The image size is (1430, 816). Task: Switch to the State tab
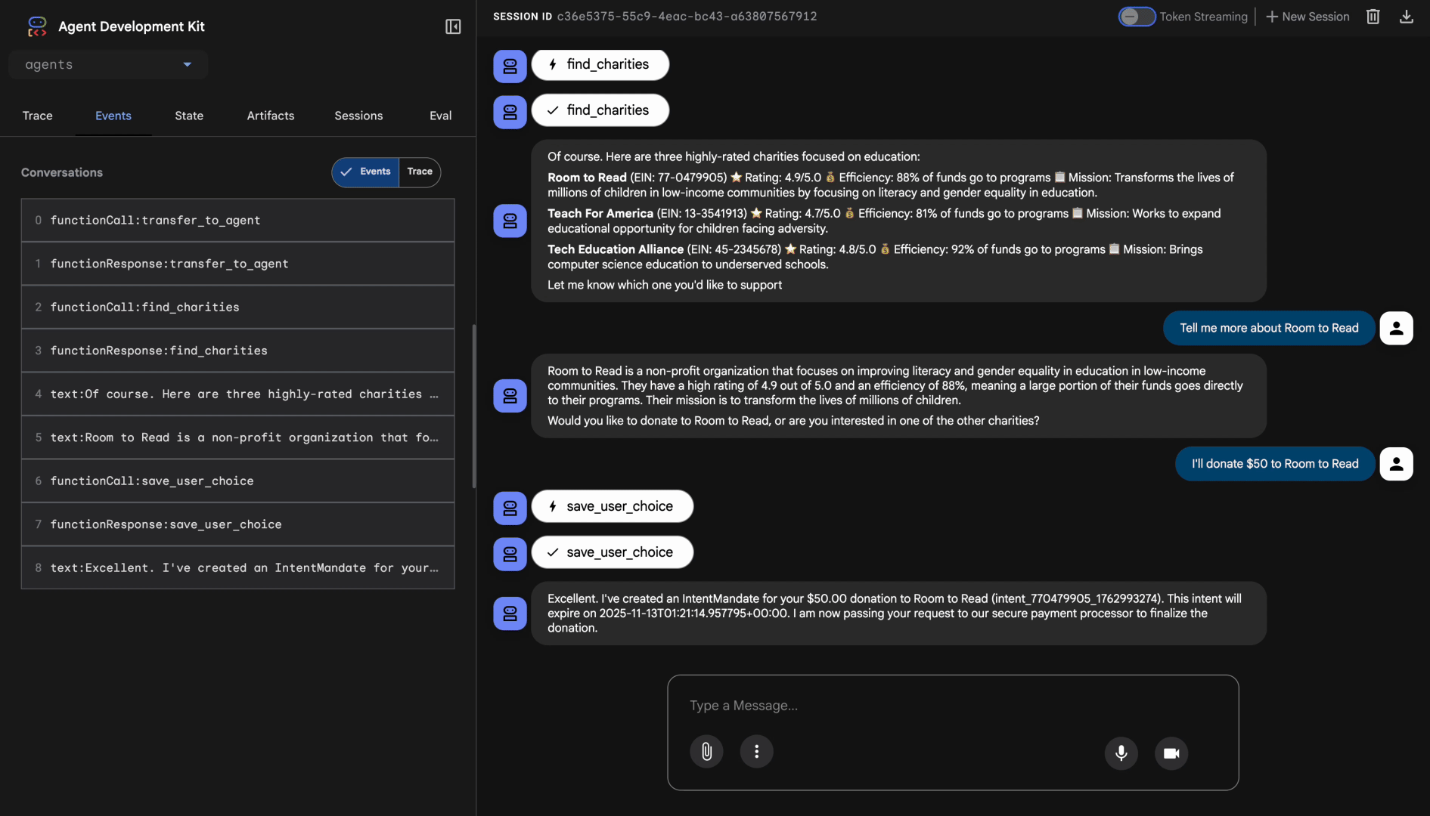point(188,116)
